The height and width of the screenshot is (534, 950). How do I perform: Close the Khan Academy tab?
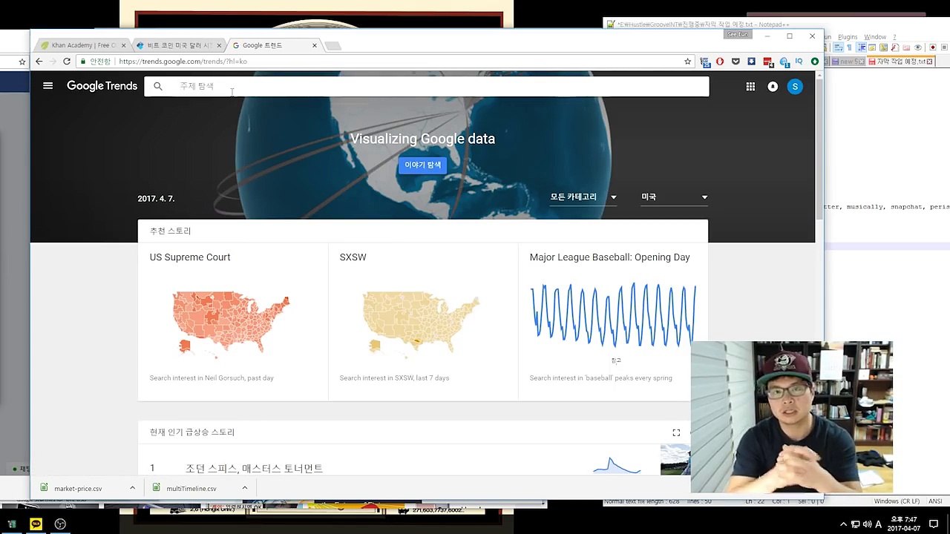pyautogui.click(x=124, y=45)
